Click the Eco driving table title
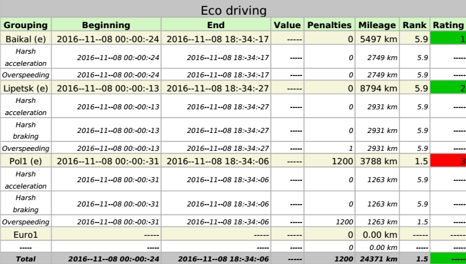Viewport: 466px width, 264px height. (233, 11)
